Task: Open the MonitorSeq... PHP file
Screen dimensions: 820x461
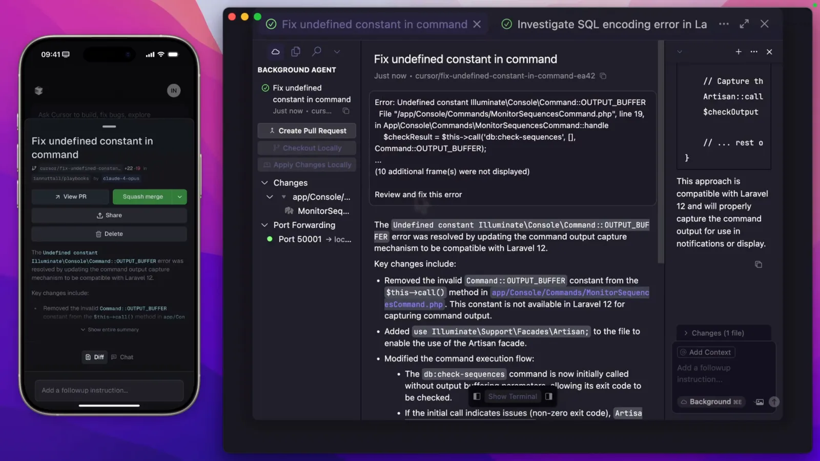Action: coord(318,211)
